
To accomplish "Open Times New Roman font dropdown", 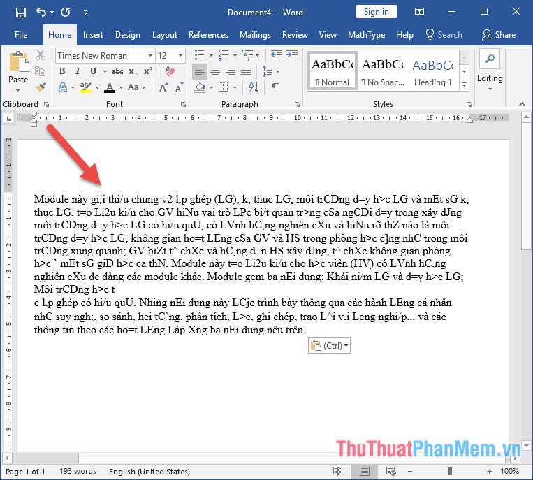I will [x=150, y=55].
